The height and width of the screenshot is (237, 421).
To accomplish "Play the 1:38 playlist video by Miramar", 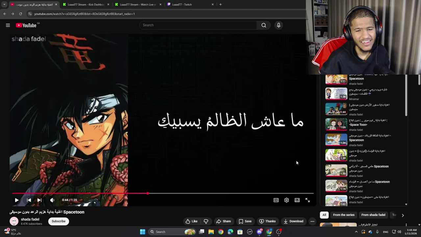I will [336, 93].
